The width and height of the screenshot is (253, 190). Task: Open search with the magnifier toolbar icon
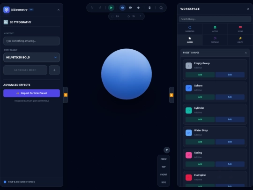(161, 8)
